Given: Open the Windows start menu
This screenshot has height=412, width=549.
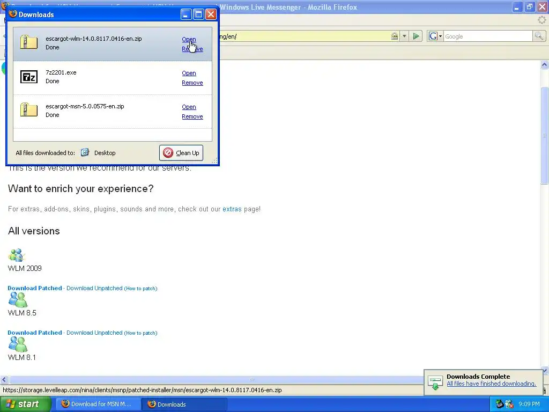Looking at the screenshot, I should [x=25, y=404].
